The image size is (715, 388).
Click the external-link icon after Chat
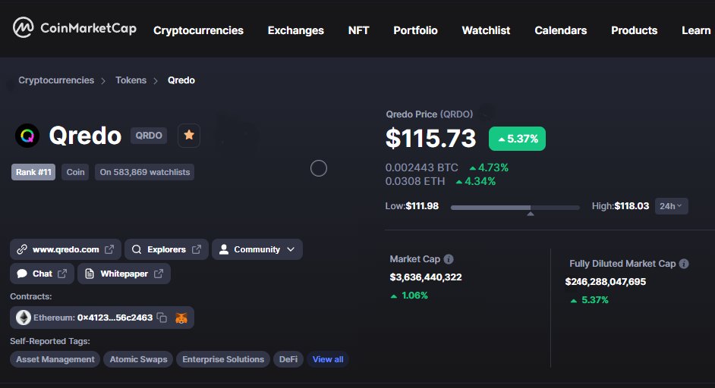click(62, 274)
